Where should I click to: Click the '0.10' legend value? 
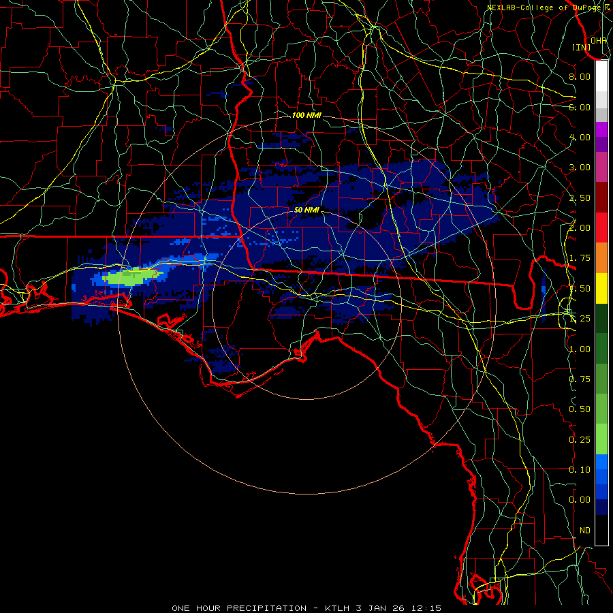(580, 470)
